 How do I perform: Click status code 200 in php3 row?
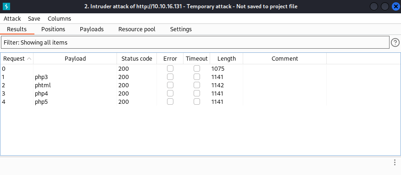click(x=123, y=77)
